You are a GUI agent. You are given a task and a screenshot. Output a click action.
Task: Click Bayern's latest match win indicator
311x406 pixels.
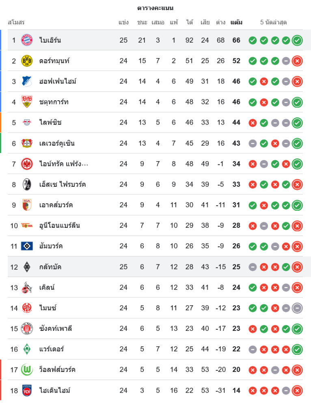pyautogui.click(x=297, y=40)
